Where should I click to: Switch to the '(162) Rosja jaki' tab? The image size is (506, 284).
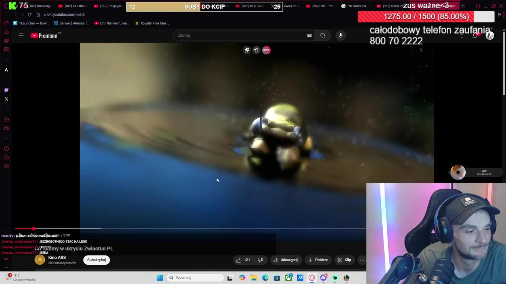click(x=108, y=6)
